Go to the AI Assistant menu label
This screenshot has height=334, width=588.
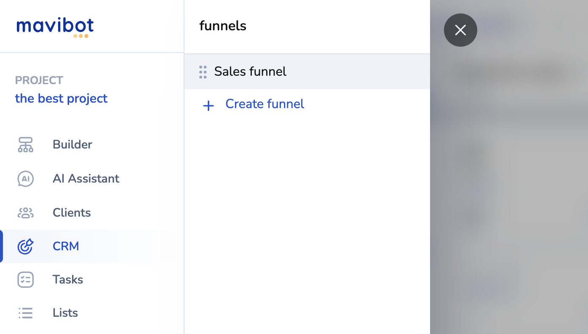(86, 179)
